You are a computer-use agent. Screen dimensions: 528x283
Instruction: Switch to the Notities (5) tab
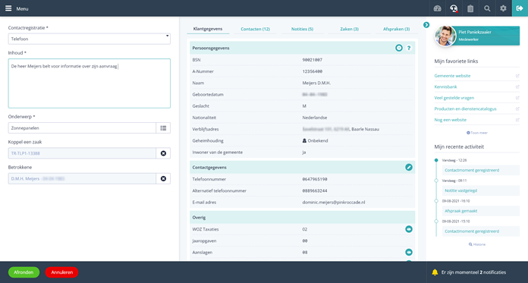[x=302, y=29]
